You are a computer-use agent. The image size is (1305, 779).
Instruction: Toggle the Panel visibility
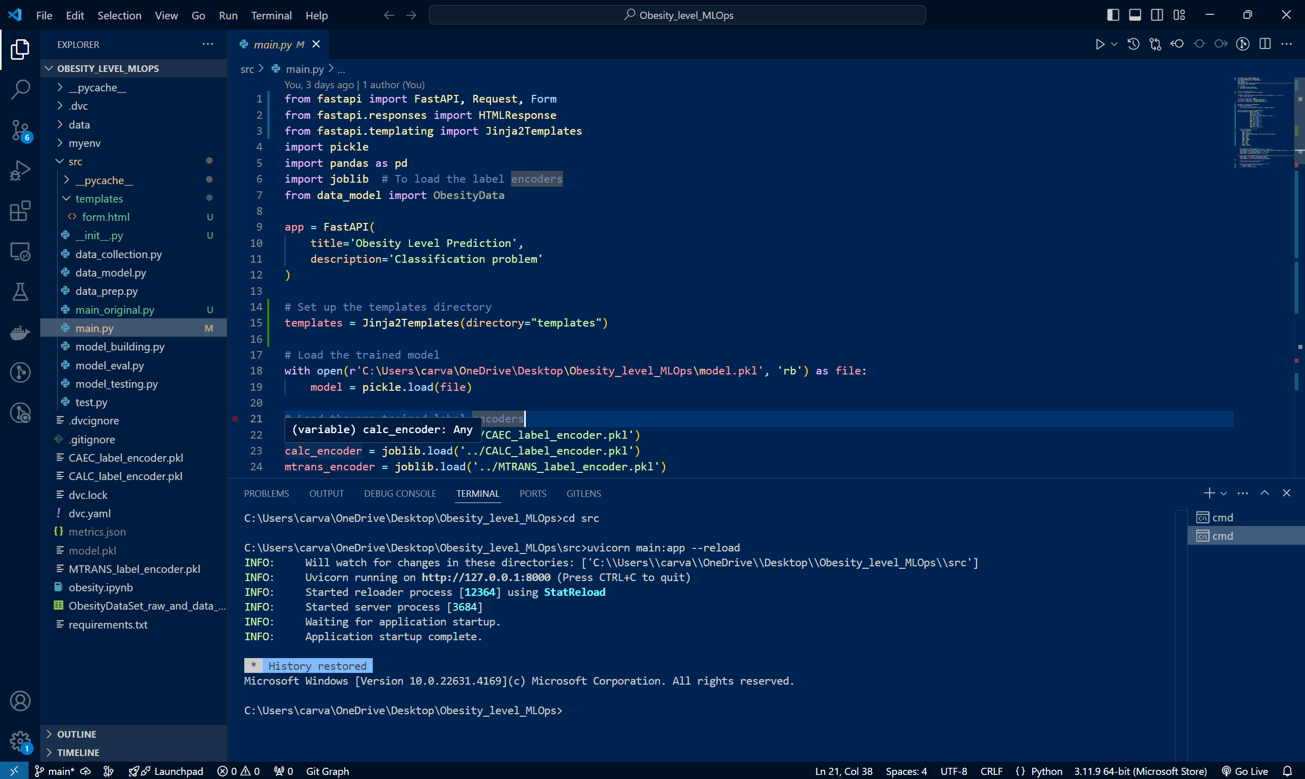(1135, 15)
